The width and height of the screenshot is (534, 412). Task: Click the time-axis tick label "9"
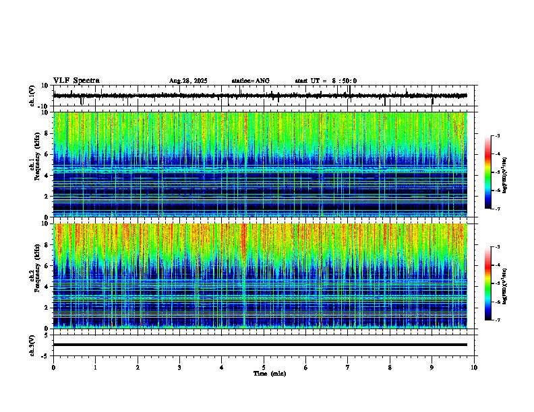432,368
